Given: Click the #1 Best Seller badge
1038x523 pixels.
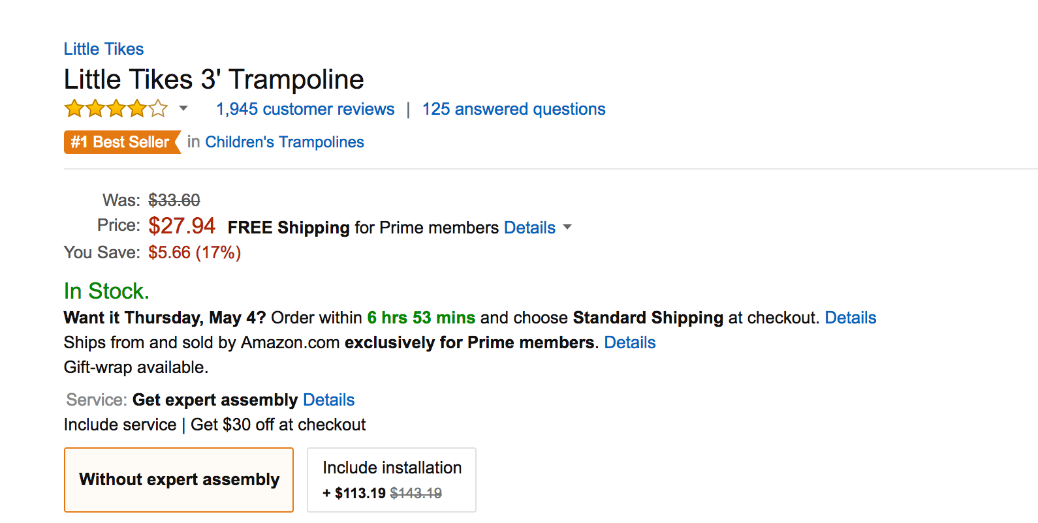Looking at the screenshot, I should pyautogui.click(x=121, y=142).
